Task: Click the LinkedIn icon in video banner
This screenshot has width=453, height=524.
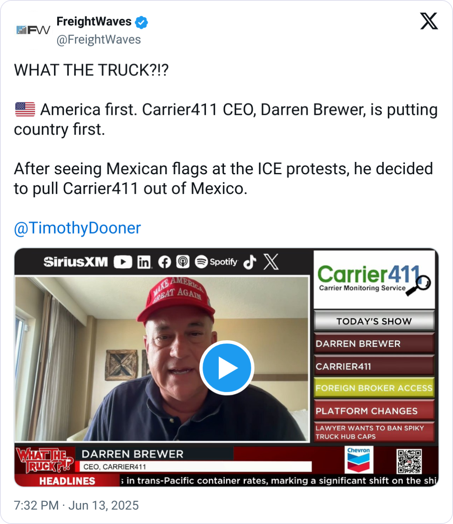Action: (x=144, y=262)
